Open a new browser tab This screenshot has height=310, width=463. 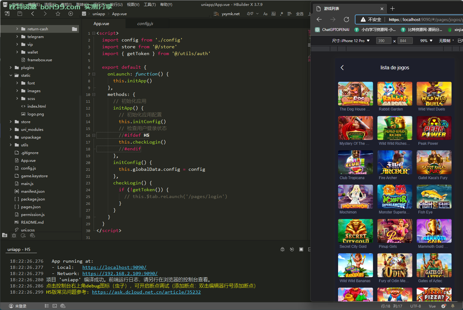393,9
